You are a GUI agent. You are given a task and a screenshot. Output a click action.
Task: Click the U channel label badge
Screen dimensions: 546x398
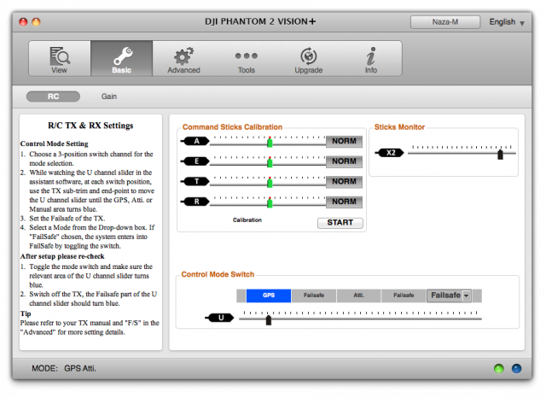click(220, 318)
